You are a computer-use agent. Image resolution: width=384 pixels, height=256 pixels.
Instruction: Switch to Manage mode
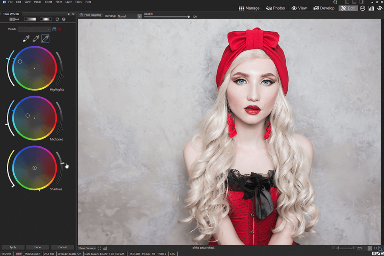(249, 8)
